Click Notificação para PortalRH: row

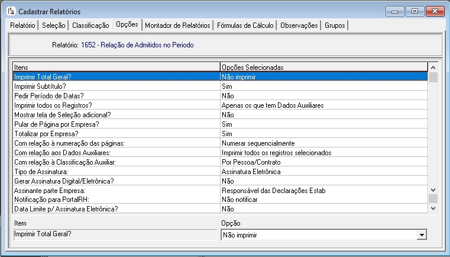click(116, 200)
